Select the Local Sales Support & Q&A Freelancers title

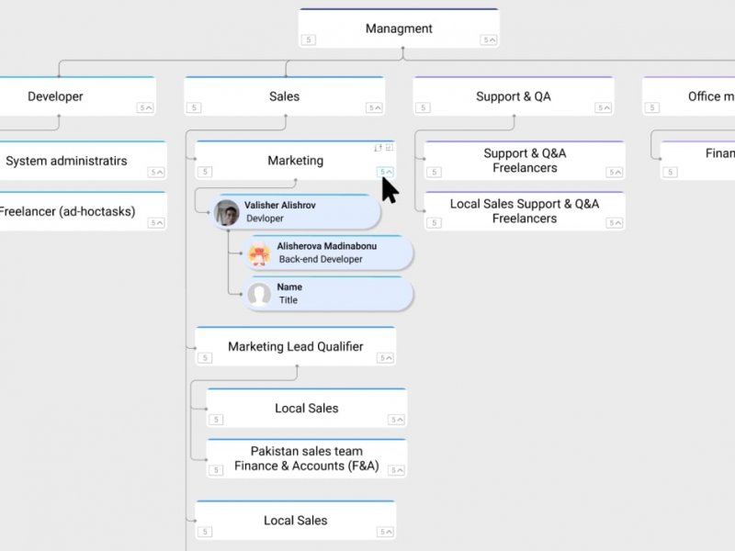(x=525, y=211)
